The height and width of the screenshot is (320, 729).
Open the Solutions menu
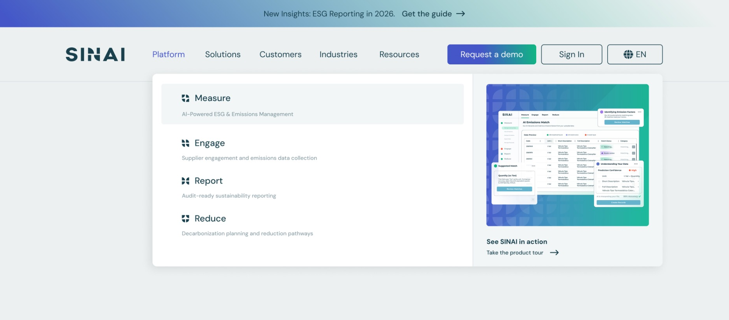(223, 54)
